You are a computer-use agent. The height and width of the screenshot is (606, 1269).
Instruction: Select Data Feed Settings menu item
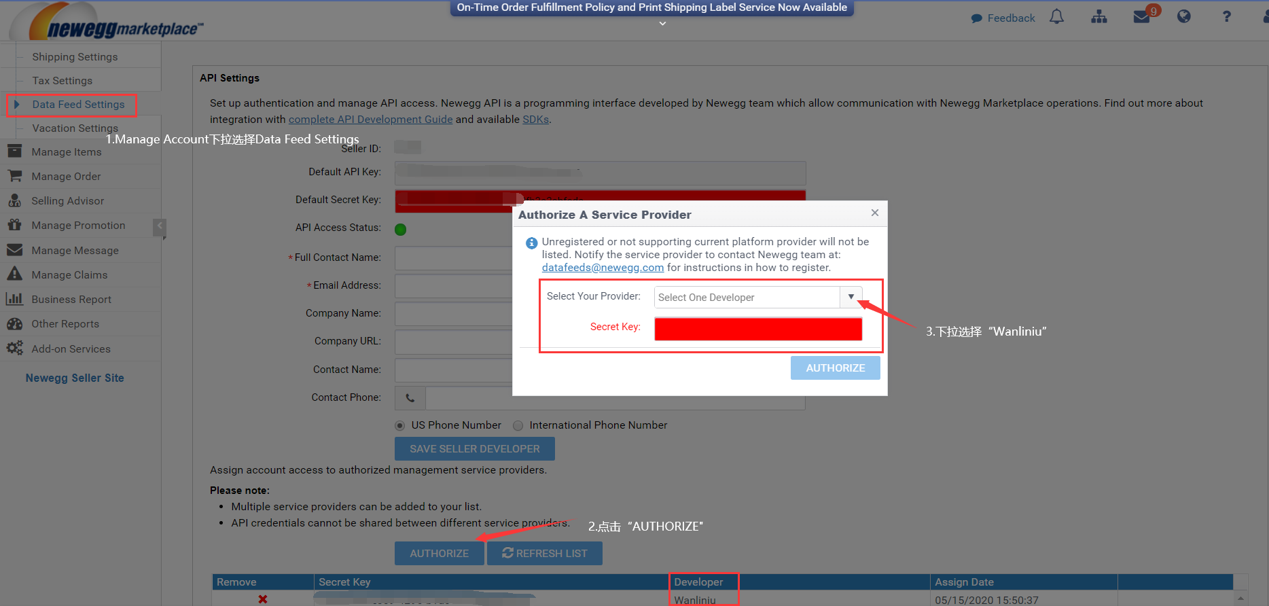pyautogui.click(x=78, y=105)
